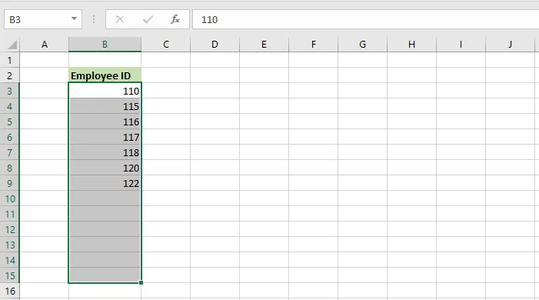Select row 1 header
Image resolution: width=539 pixels, height=300 pixels.
point(10,60)
